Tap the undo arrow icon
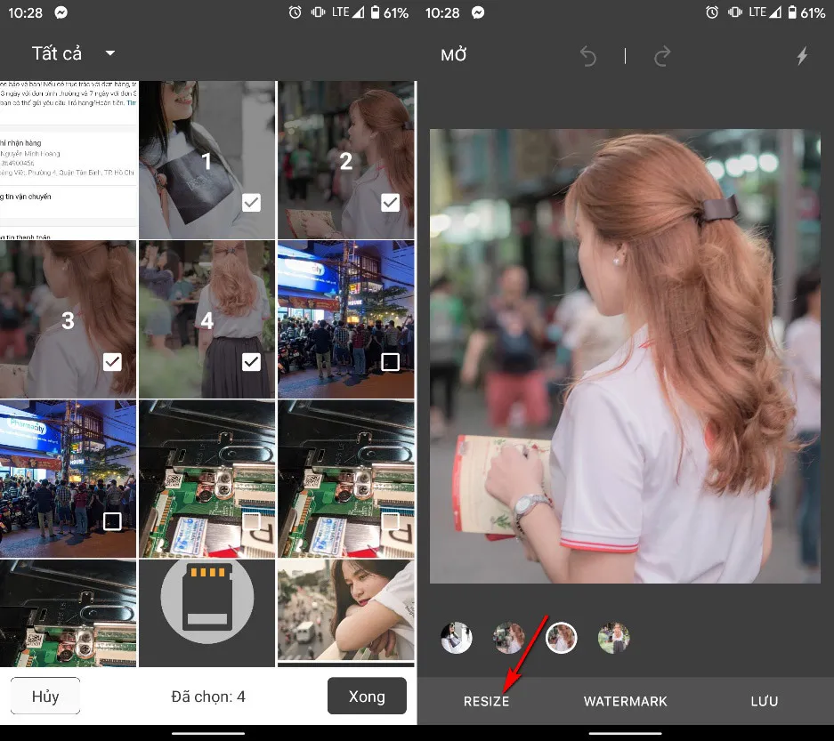Viewport: 834px width, 741px height. click(589, 55)
